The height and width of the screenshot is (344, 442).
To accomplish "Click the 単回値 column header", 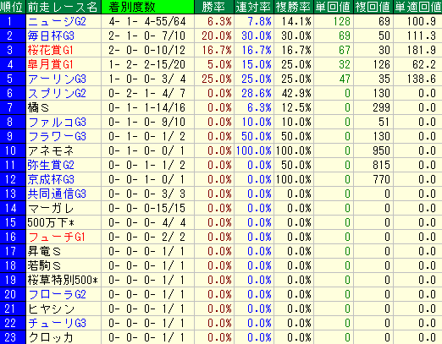I will click(333, 7).
